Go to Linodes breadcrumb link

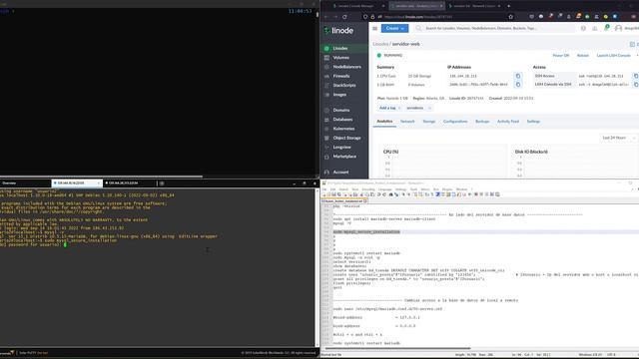[380, 44]
